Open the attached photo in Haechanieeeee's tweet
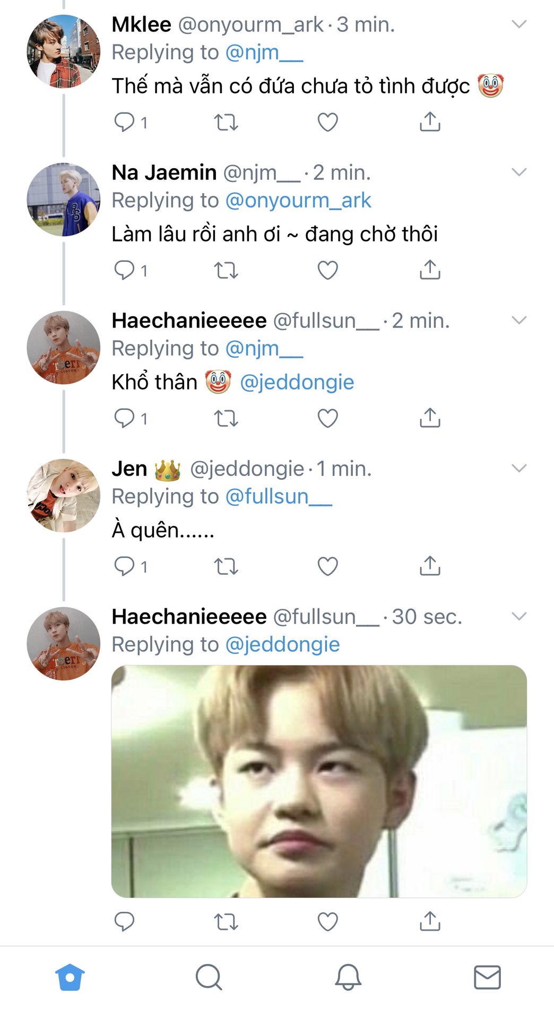Screen dimensions: 554x1019 tap(319, 781)
